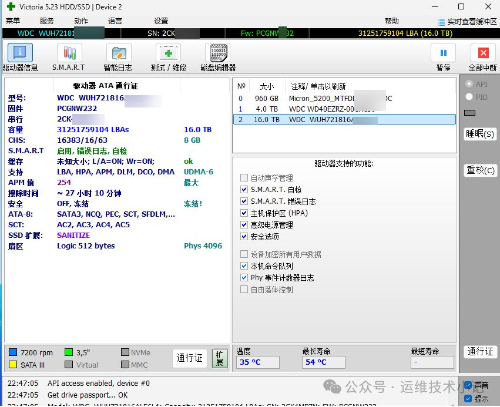
Task: Click the blue 7200 rpm indicator
Action: click(13, 352)
